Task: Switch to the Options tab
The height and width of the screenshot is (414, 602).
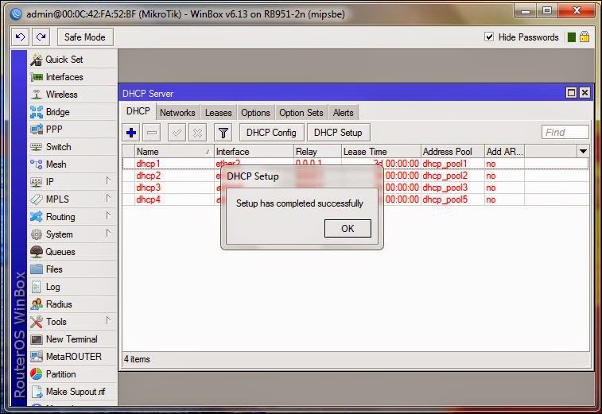Action: pos(255,113)
